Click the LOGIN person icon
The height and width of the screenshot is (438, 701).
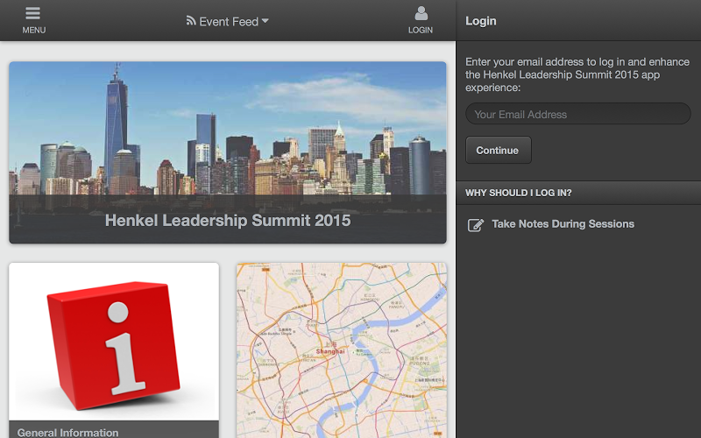(421, 13)
